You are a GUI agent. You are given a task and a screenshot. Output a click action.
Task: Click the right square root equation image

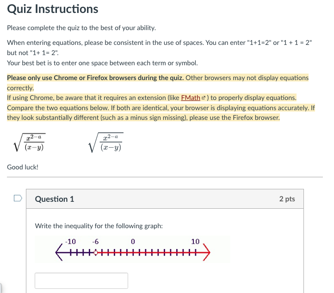106,142
